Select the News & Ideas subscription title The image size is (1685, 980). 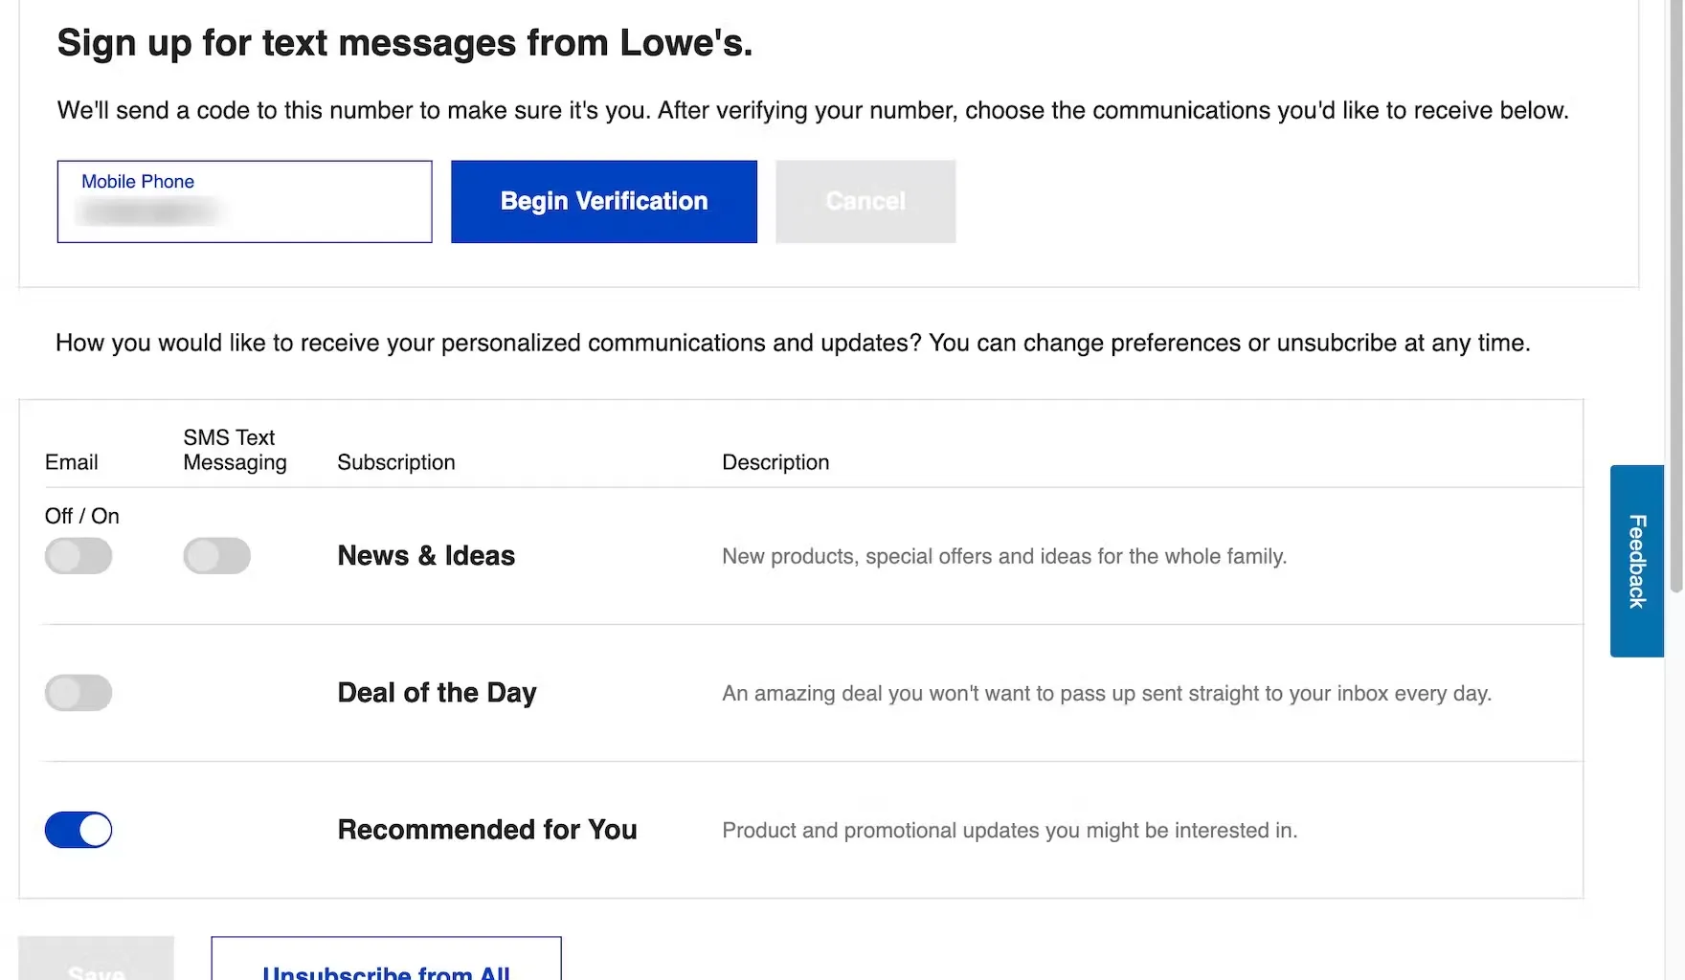pos(426,556)
